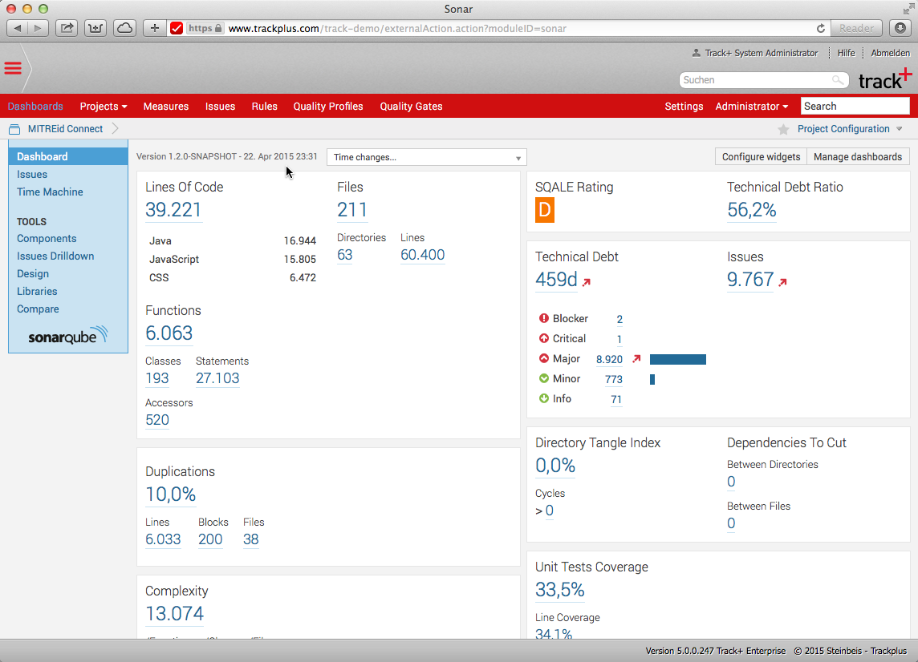Click the Configure widgets button

(x=759, y=156)
